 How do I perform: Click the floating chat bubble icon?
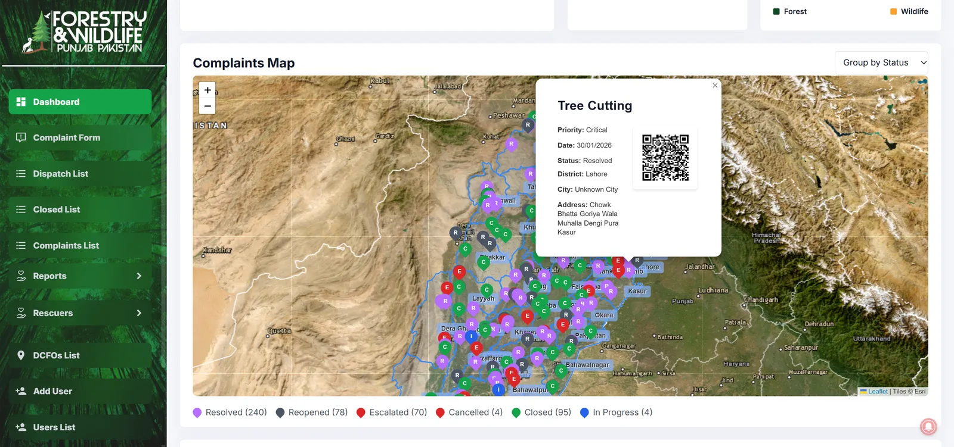click(928, 427)
